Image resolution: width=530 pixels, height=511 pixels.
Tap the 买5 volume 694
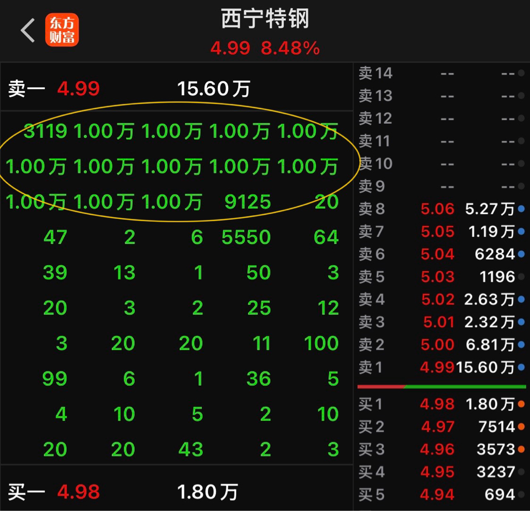[x=499, y=494]
